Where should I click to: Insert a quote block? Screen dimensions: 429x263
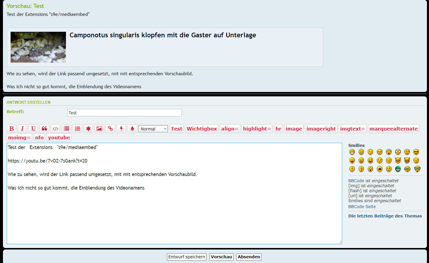pyautogui.click(x=44, y=129)
